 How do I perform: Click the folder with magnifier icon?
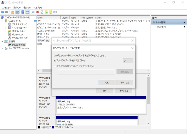coord(51,12)
